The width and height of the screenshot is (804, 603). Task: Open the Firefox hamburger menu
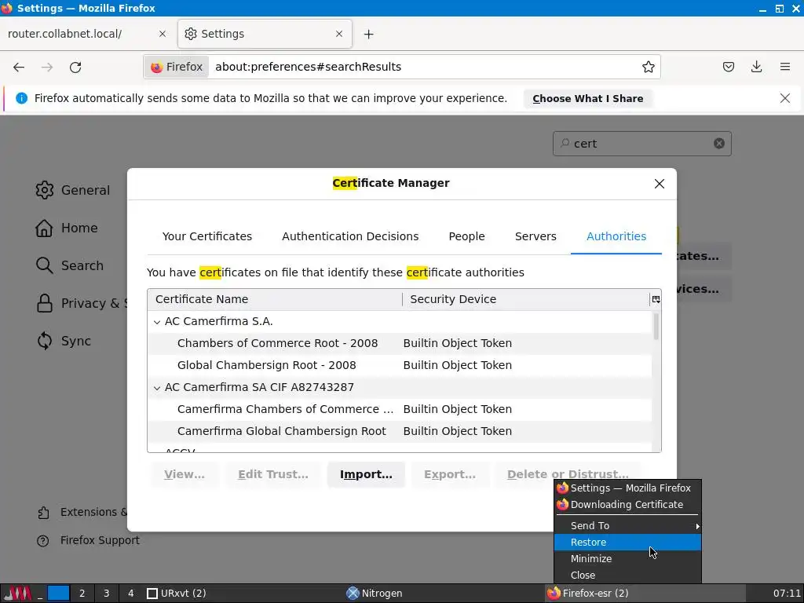point(785,67)
